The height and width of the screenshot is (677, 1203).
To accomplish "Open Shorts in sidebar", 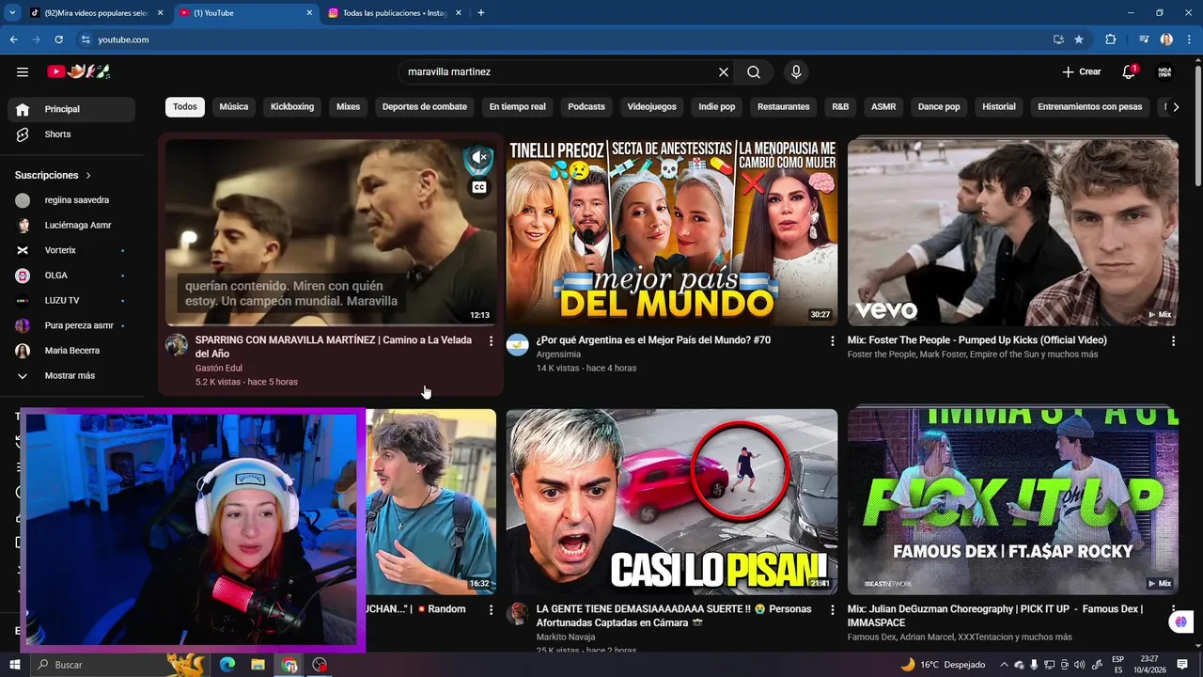I will [71, 134].
